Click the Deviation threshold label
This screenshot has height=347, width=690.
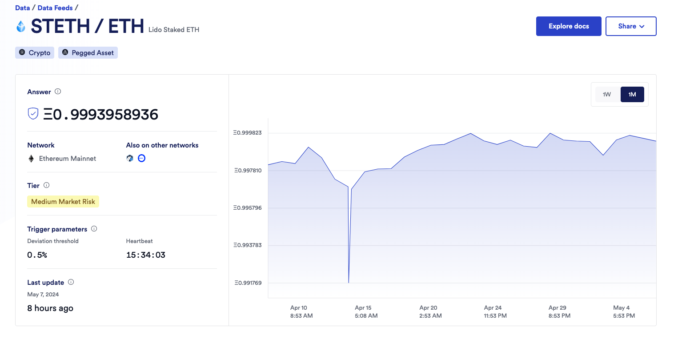pyautogui.click(x=53, y=241)
